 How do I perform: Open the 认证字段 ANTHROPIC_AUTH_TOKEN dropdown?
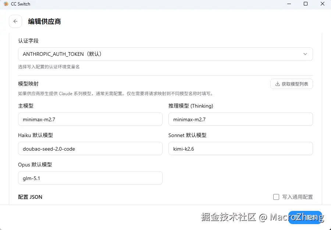pyautogui.click(x=165, y=54)
